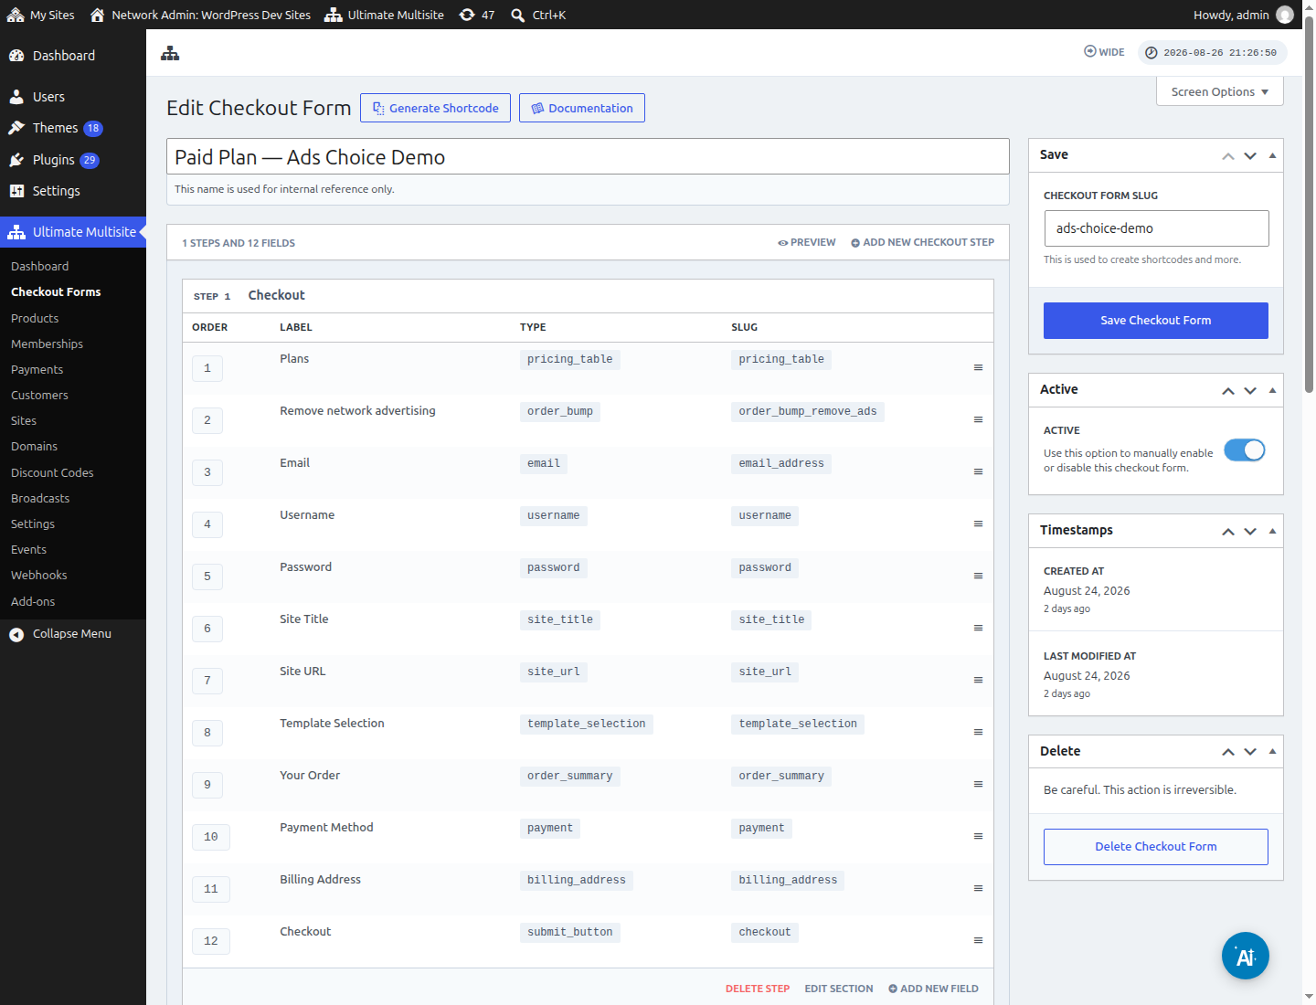Click ADD NEW FIELD link

click(x=934, y=989)
